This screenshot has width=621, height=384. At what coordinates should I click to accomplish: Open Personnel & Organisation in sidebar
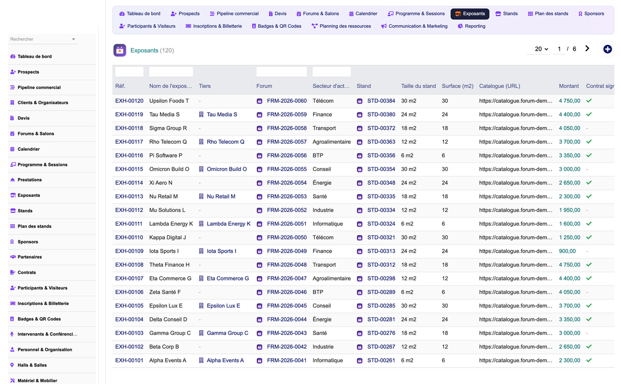[45, 350]
